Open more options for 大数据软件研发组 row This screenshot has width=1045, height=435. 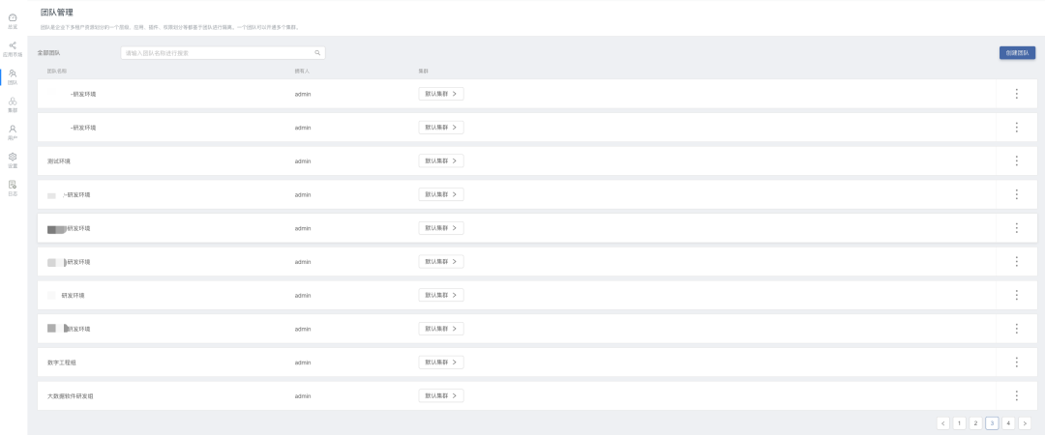[1016, 395]
